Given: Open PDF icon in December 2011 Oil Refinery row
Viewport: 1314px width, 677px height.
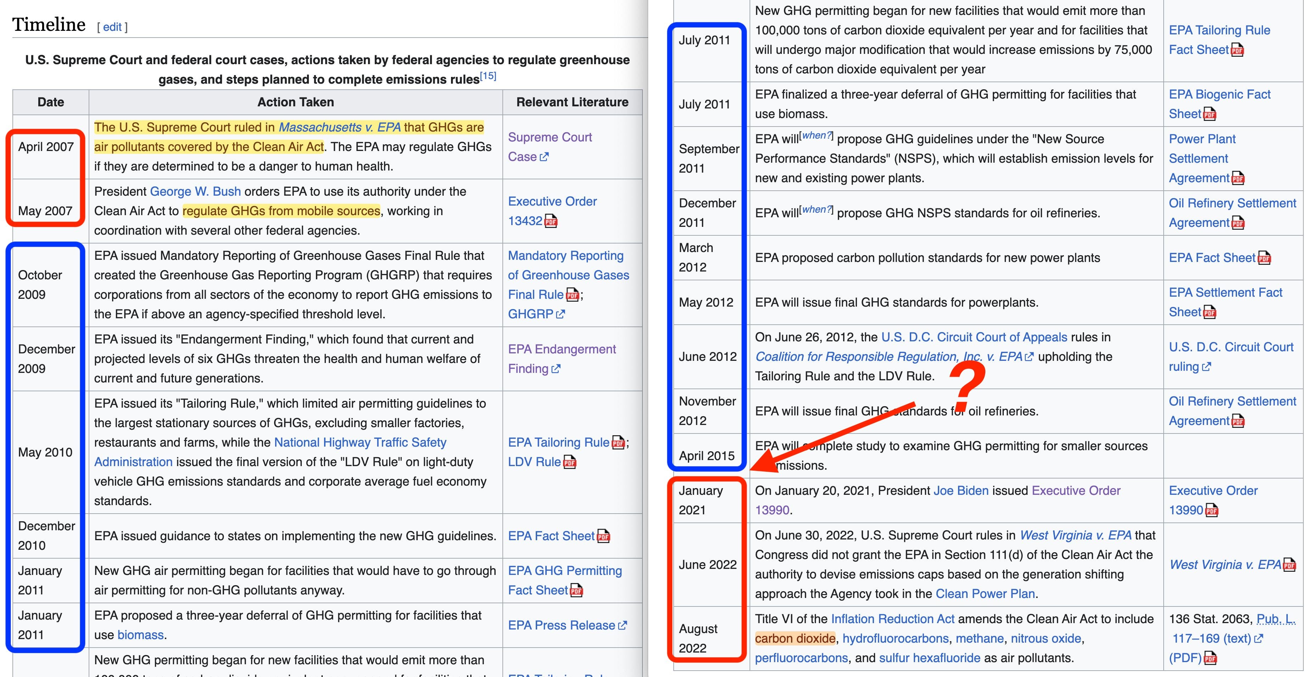Looking at the screenshot, I should pyautogui.click(x=1238, y=223).
